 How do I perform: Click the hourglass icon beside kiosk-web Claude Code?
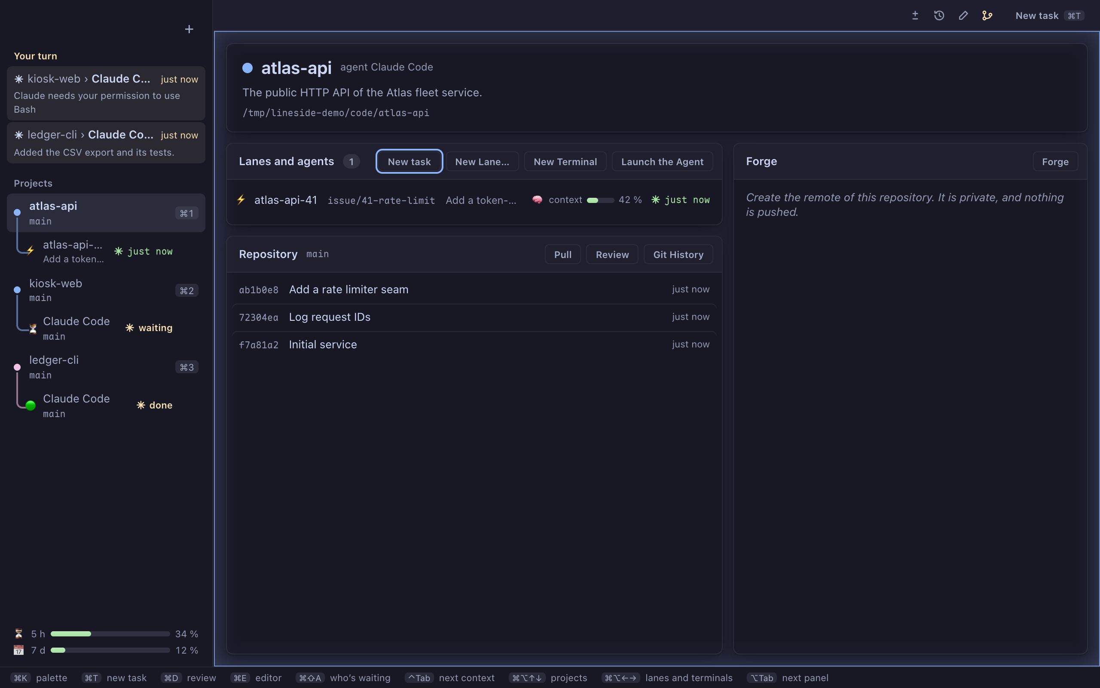[33, 328]
